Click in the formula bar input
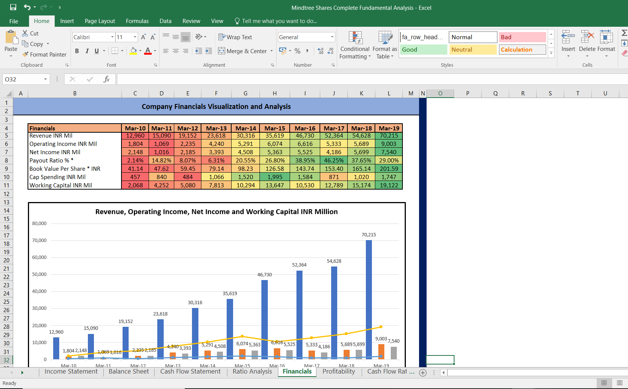The height and width of the screenshot is (389, 628). click(372, 79)
